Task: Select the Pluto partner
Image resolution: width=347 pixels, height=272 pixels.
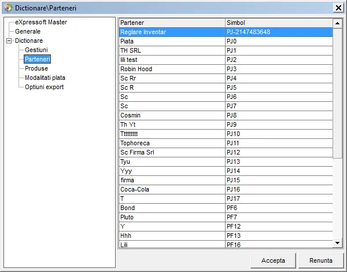Action: [172, 217]
